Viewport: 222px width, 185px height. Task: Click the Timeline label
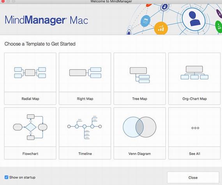pos(85,153)
